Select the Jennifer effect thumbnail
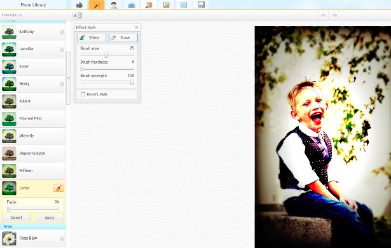Screen dimensions: 391x248 click(x=9, y=49)
